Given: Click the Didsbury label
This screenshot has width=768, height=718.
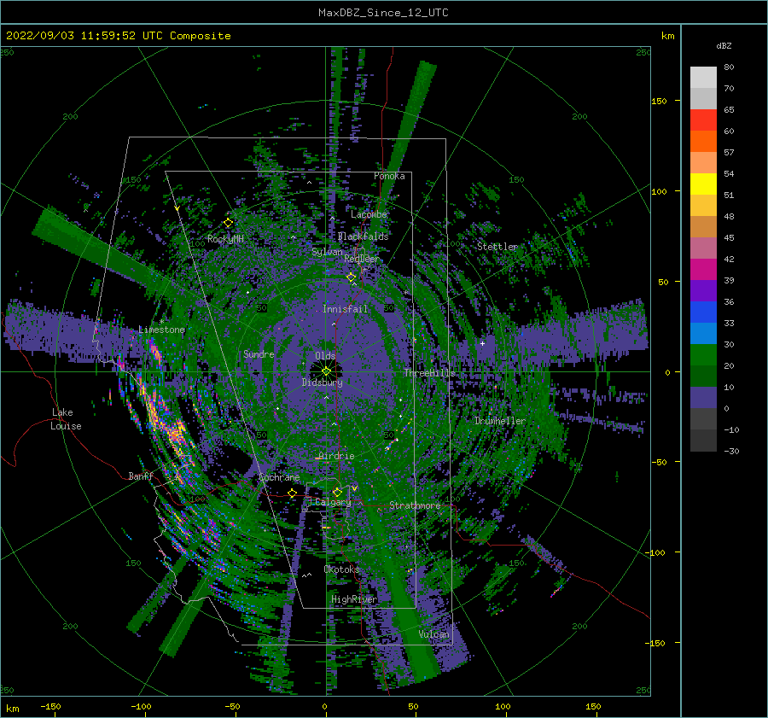Looking at the screenshot, I should pos(323,382).
